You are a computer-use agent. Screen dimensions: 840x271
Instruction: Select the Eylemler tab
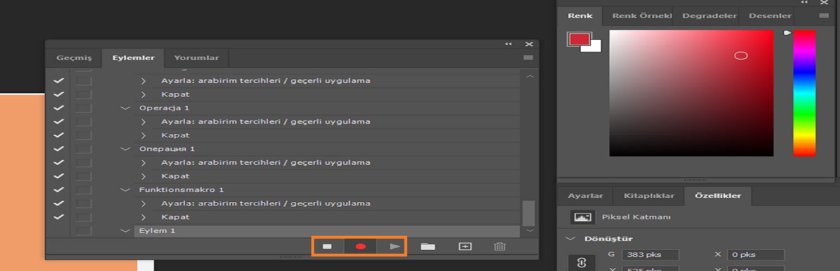coord(133,58)
